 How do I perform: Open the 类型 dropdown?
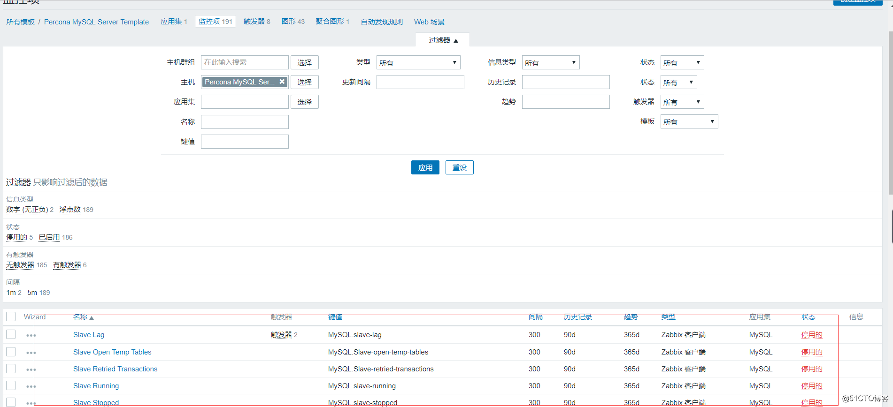(x=418, y=62)
